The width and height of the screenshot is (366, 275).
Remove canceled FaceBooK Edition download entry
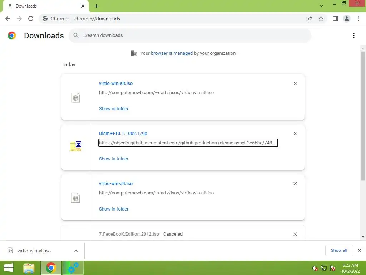pos(295,234)
